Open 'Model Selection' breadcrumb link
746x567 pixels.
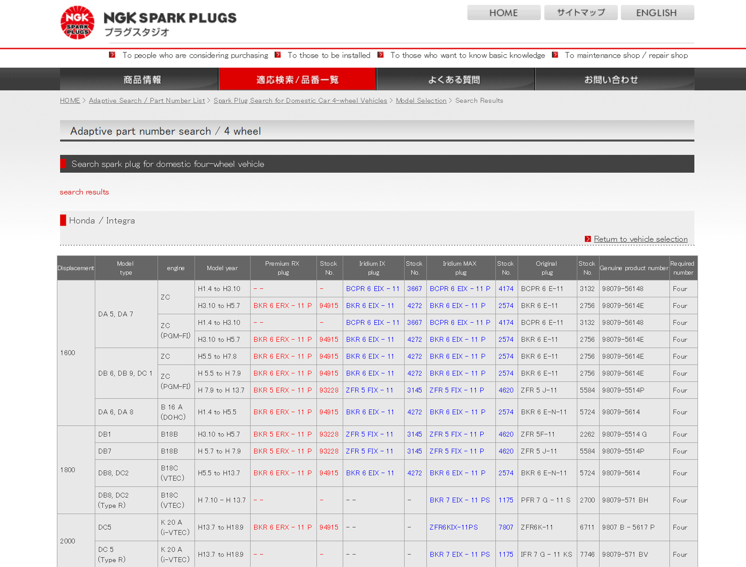coord(421,100)
